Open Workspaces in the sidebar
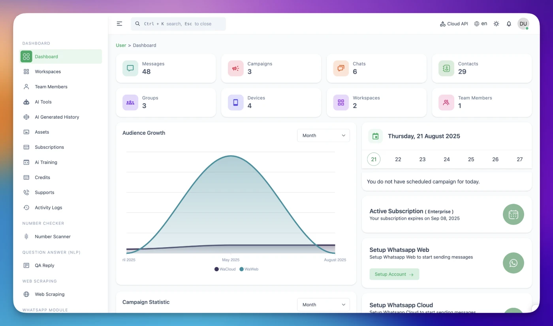The image size is (553, 326). [x=48, y=72]
